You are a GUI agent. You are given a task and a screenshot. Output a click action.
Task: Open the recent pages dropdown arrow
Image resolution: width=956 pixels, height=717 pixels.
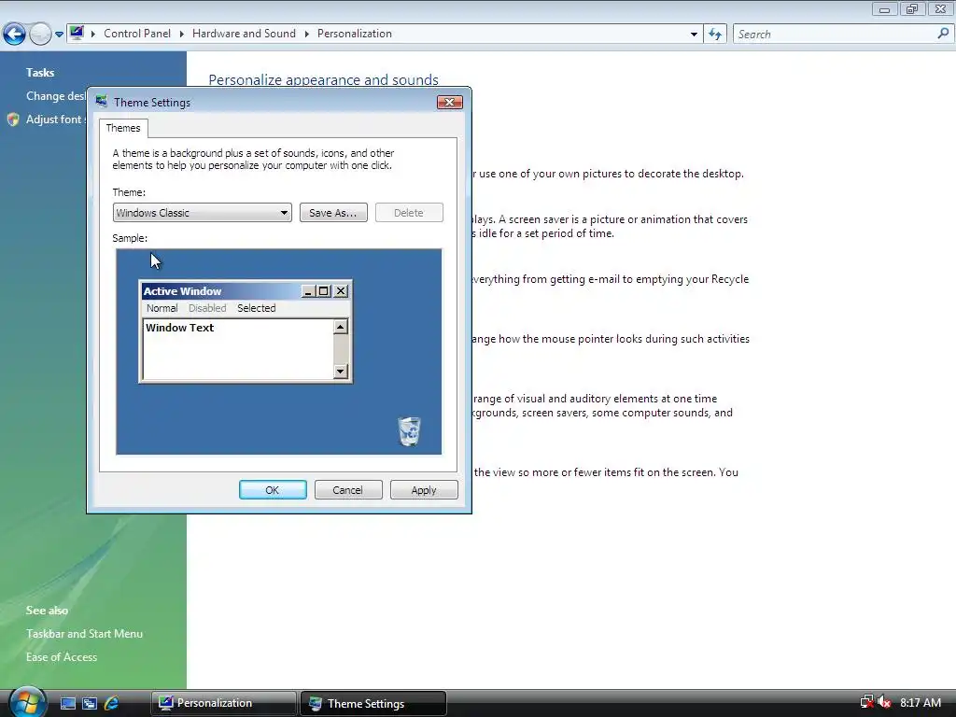click(59, 35)
